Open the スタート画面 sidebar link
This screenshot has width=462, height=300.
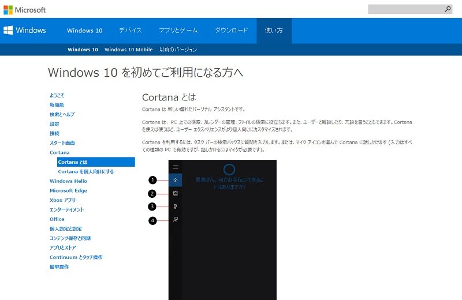(x=62, y=142)
